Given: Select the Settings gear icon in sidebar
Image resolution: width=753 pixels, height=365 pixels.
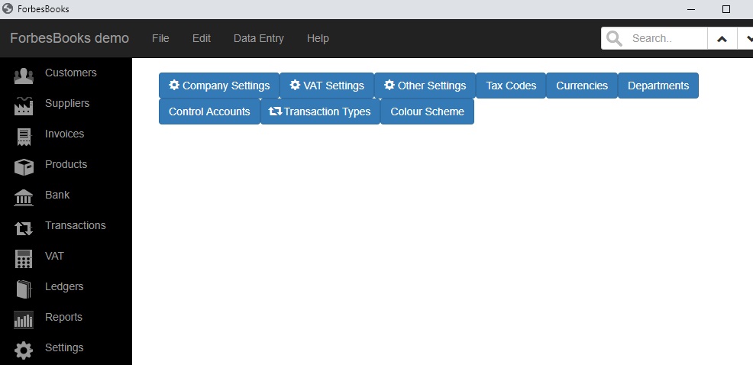Looking at the screenshot, I should click(x=24, y=350).
